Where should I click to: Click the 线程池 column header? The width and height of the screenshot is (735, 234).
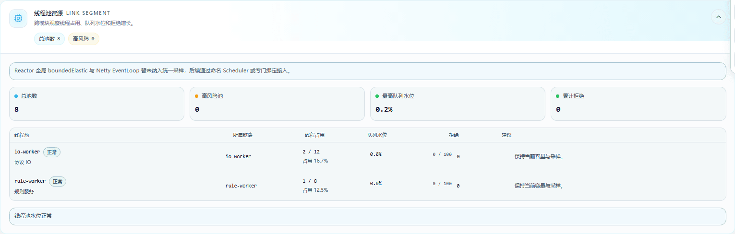click(x=22, y=135)
